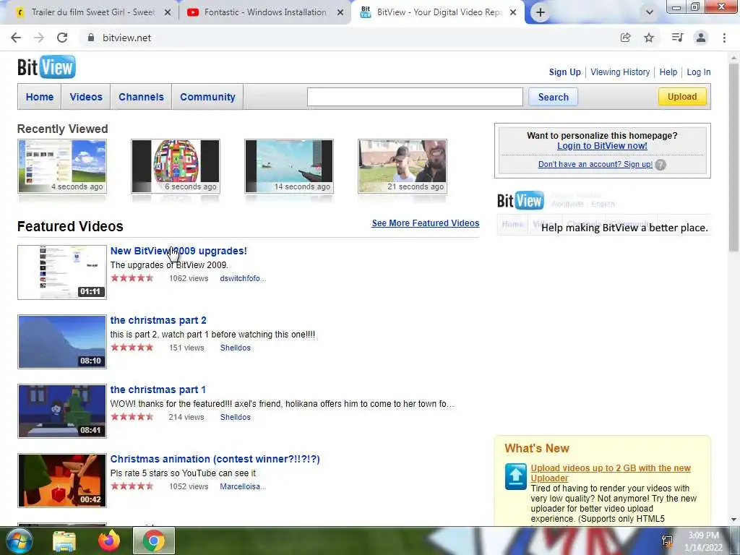740x555 pixels.
Task: Open the Help link in header
Action: click(668, 72)
